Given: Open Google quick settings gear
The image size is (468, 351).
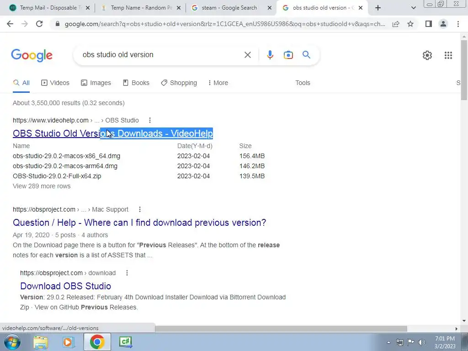Looking at the screenshot, I should click(427, 55).
